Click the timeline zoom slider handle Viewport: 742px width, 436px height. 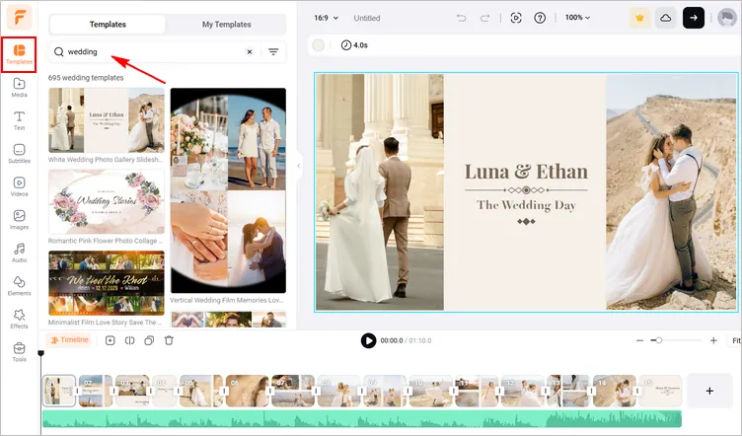click(x=659, y=340)
